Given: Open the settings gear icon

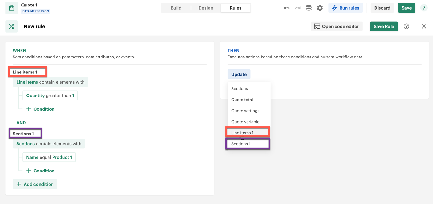Looking at the screenshot, I should pyautogui.click(x=320, y=8).
